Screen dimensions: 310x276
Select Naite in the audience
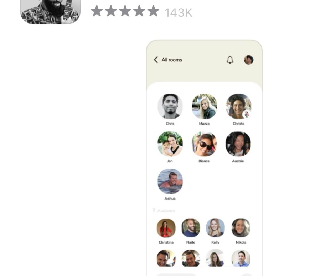[x=191, y=228]
